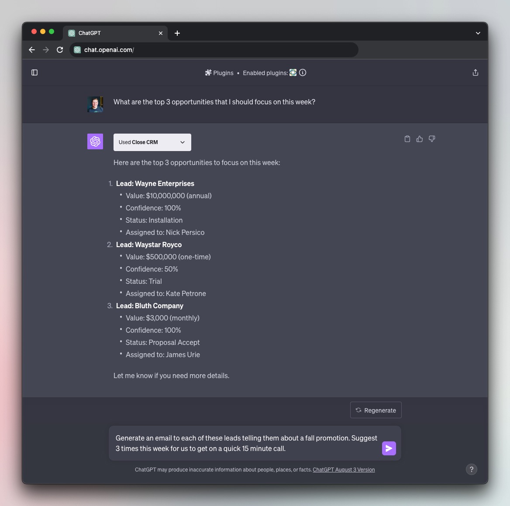Screen dimensions: 510x506
Task: Click the Plugins puzzle piece icon
Action: [208, 72]
